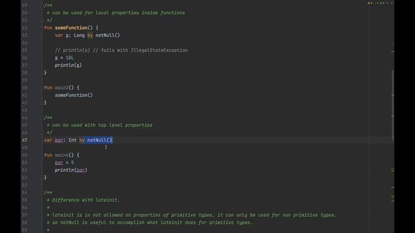Click the closing brace of main4 on line 52

pos(45,177)
